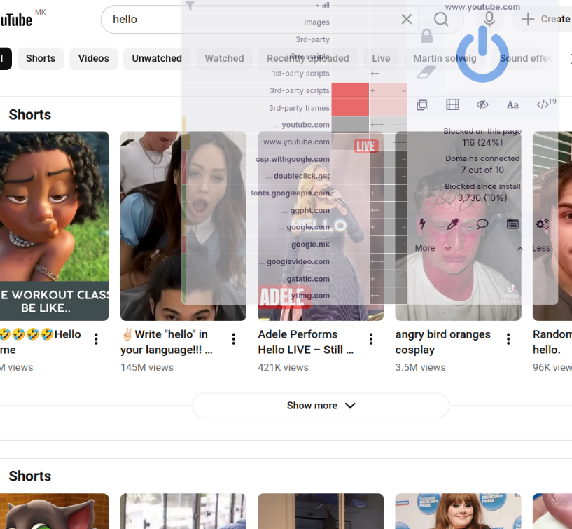The height and width of the screenshot is (529, 572).
Task: Select the Videos filter chip
Action: [94, 59]
